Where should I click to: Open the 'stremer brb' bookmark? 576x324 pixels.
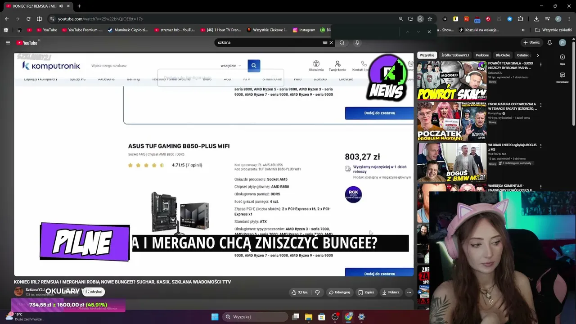[x=175, y=30]
